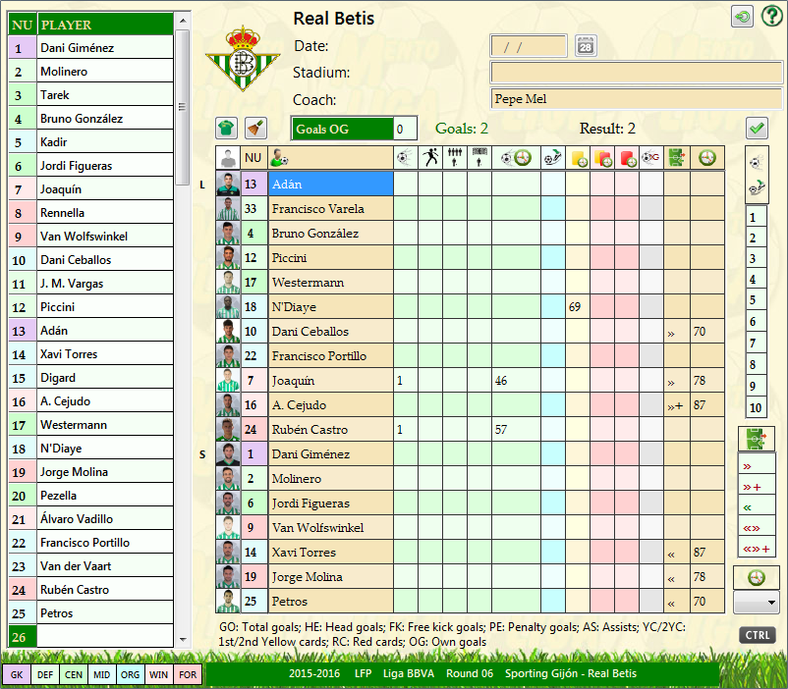Click the broom clear icon
This screenshot has width=788, height=689.
coord(255,129)
